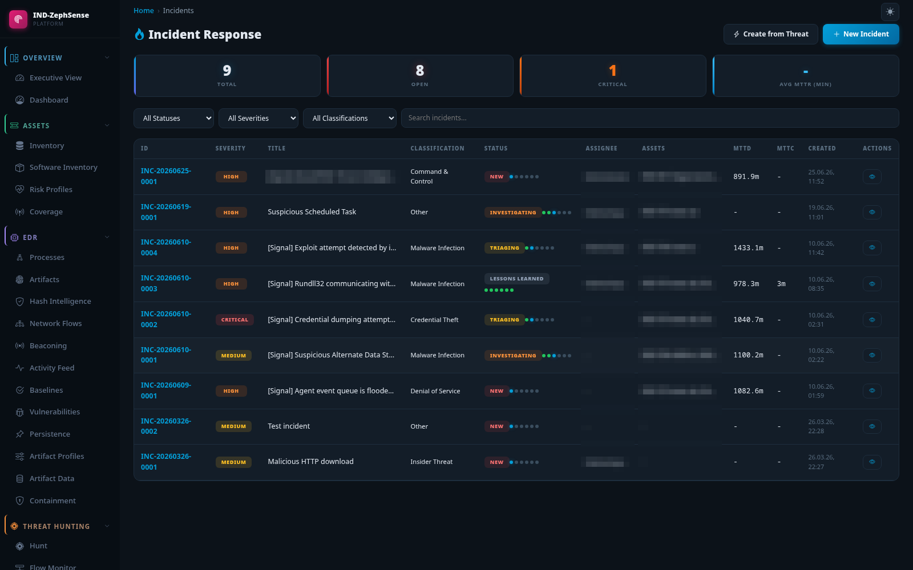View incident INC-20260625-0001 with eye icon
Viewport: 913px width, 570px height.
click(x=872, y=177)
